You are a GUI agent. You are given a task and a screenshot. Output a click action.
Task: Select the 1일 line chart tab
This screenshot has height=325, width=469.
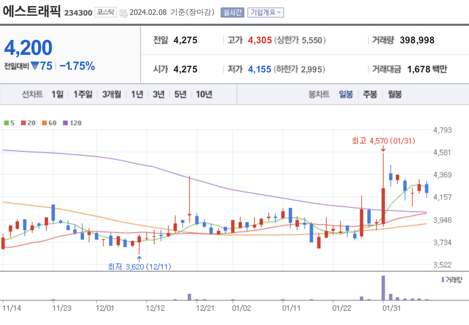click(57, 94)
